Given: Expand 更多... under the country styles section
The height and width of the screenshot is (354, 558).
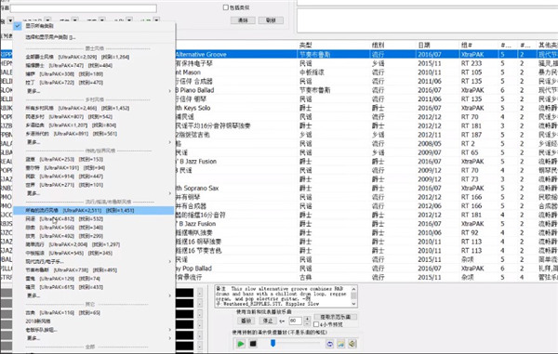Looking at the screenshot, I should pos(94,142).
